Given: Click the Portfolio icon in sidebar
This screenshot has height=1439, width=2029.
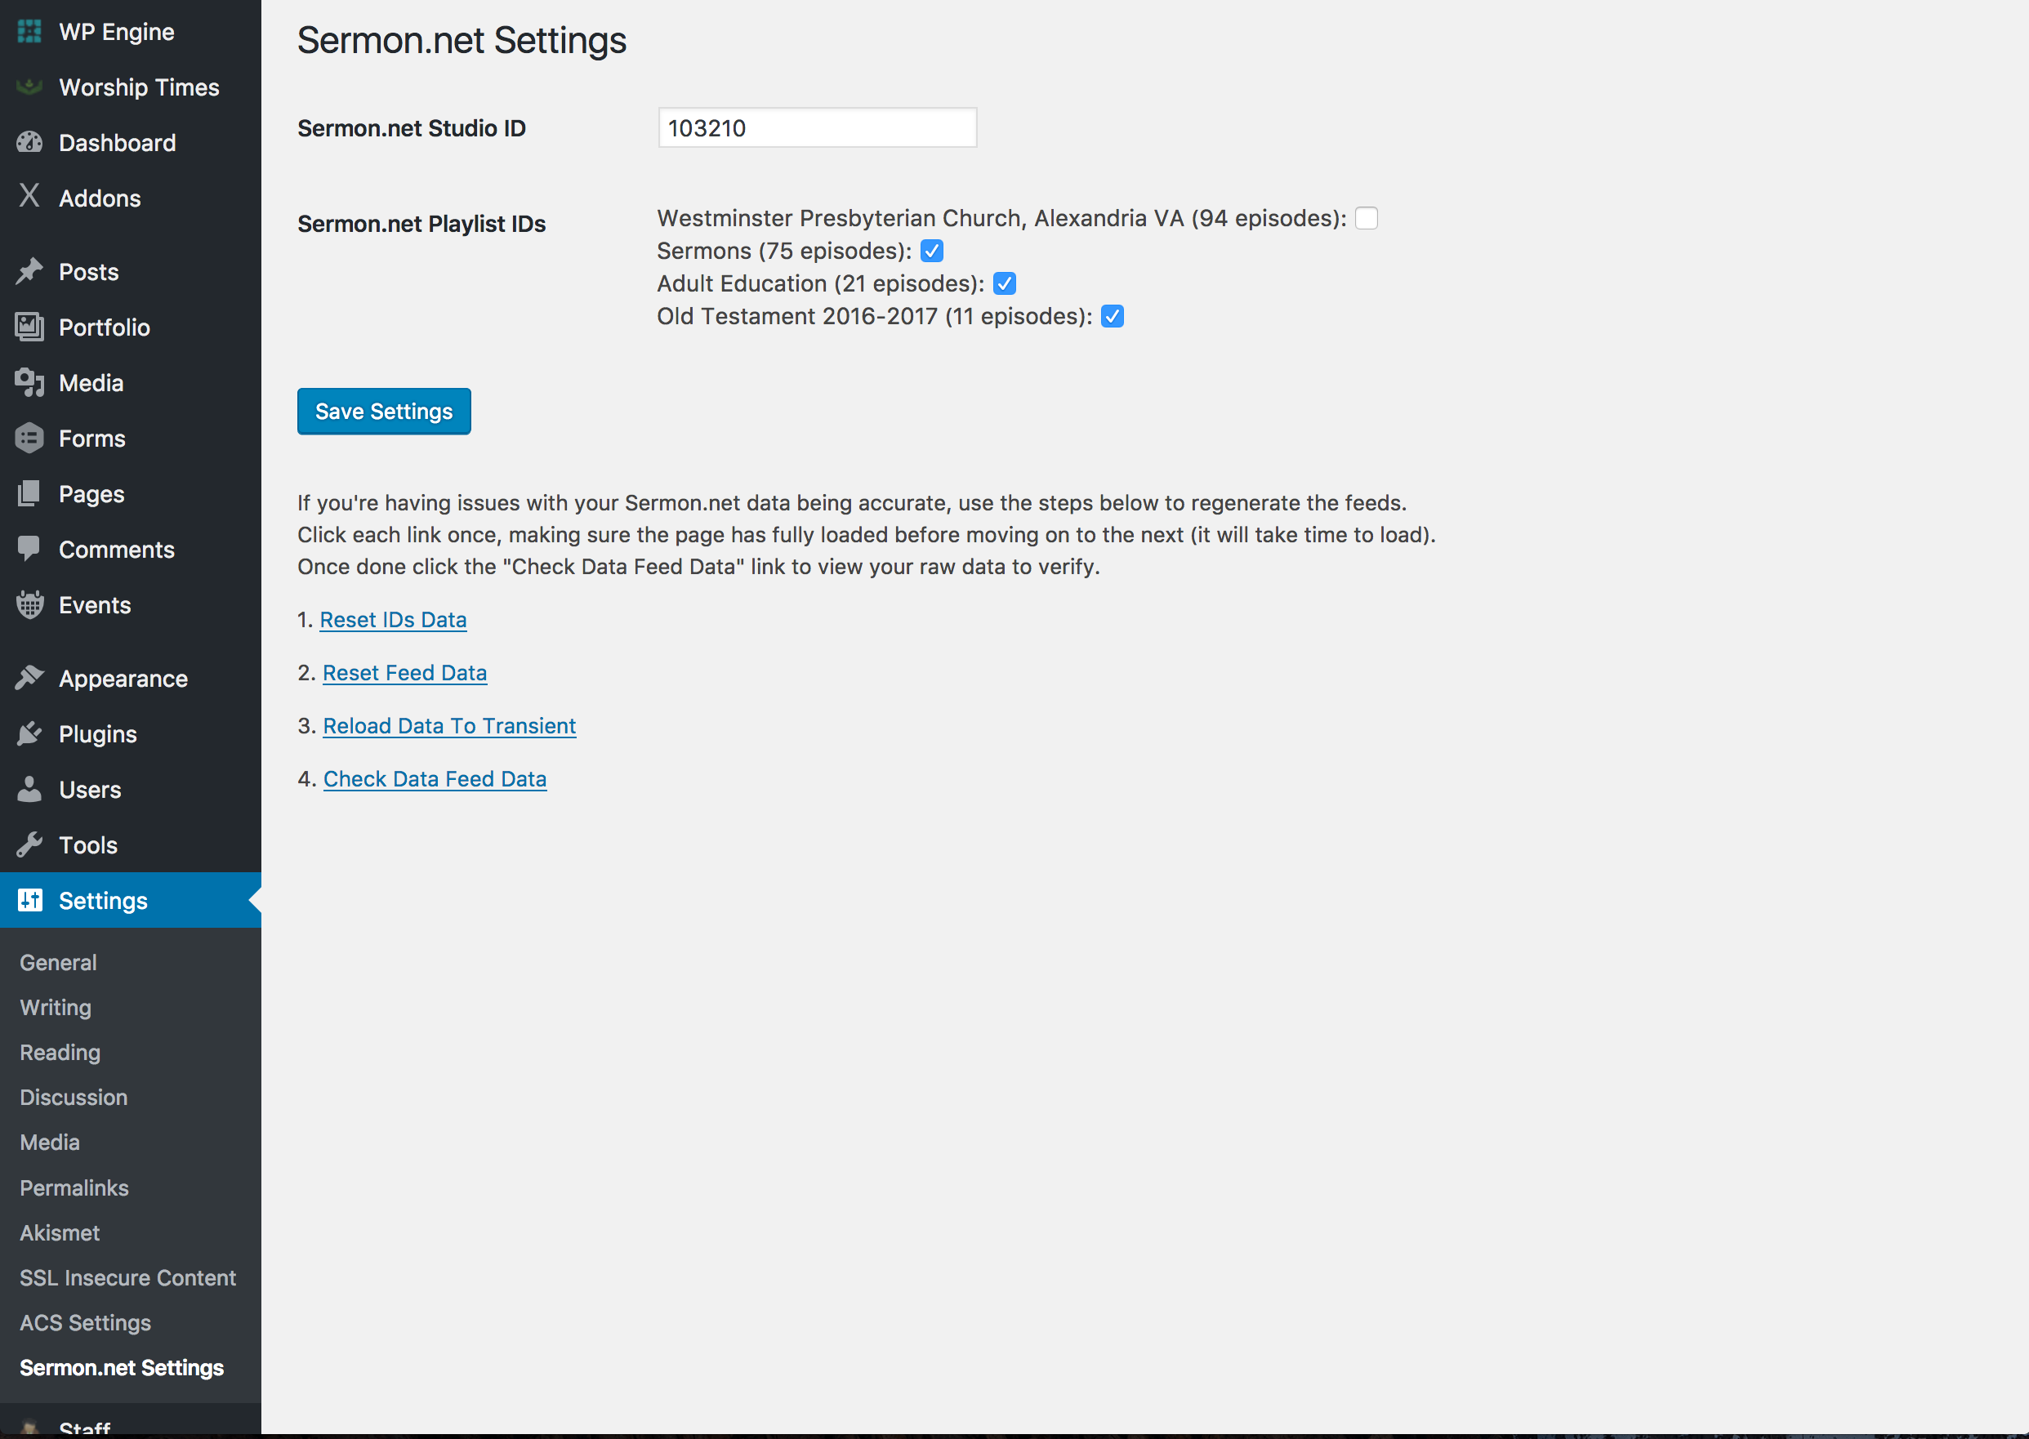Looking at the screenshot, I should pyautogui.click(x=29, y=327).
